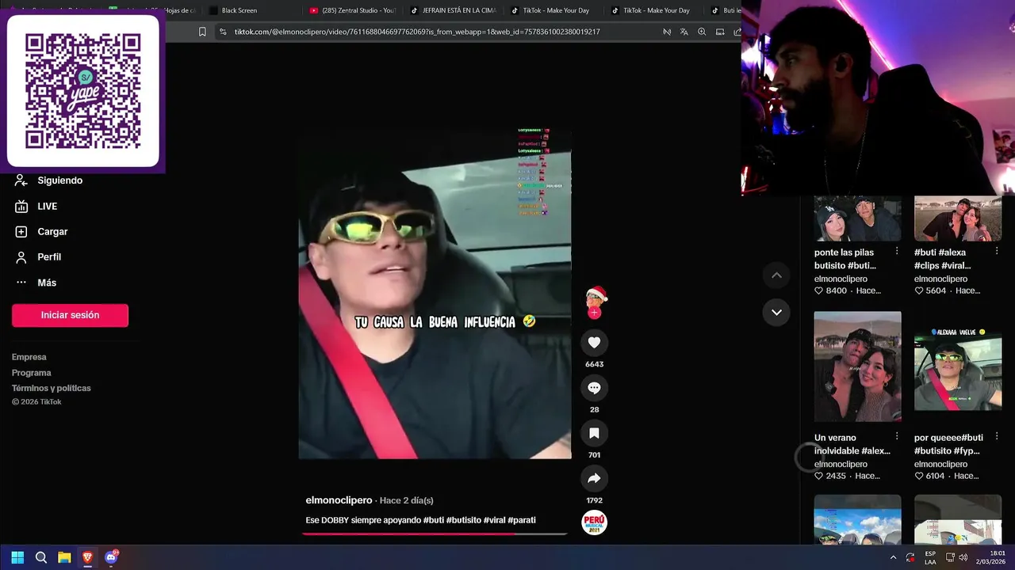Click the browser share icon in the address bar

[737, 32]
